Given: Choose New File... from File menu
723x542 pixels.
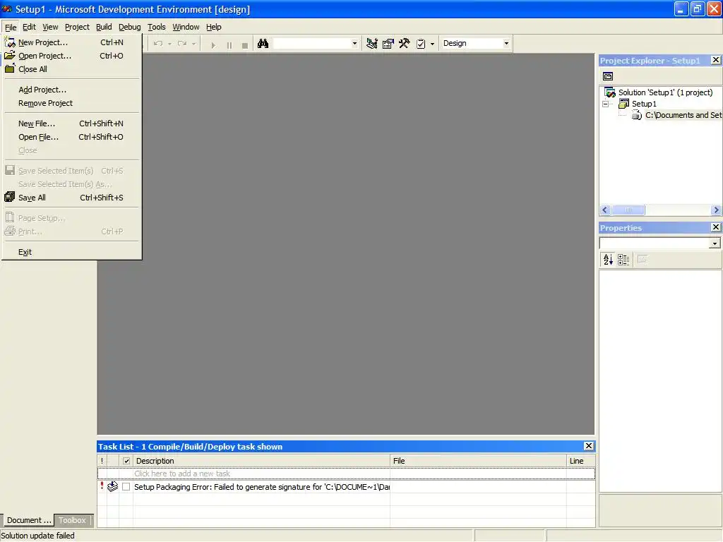Looking at the screenshot, I should point(71,124).
